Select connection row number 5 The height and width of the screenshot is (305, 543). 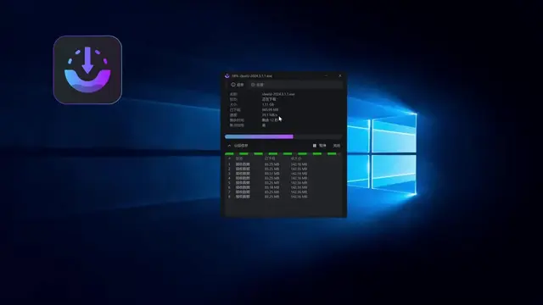point(283,183)
